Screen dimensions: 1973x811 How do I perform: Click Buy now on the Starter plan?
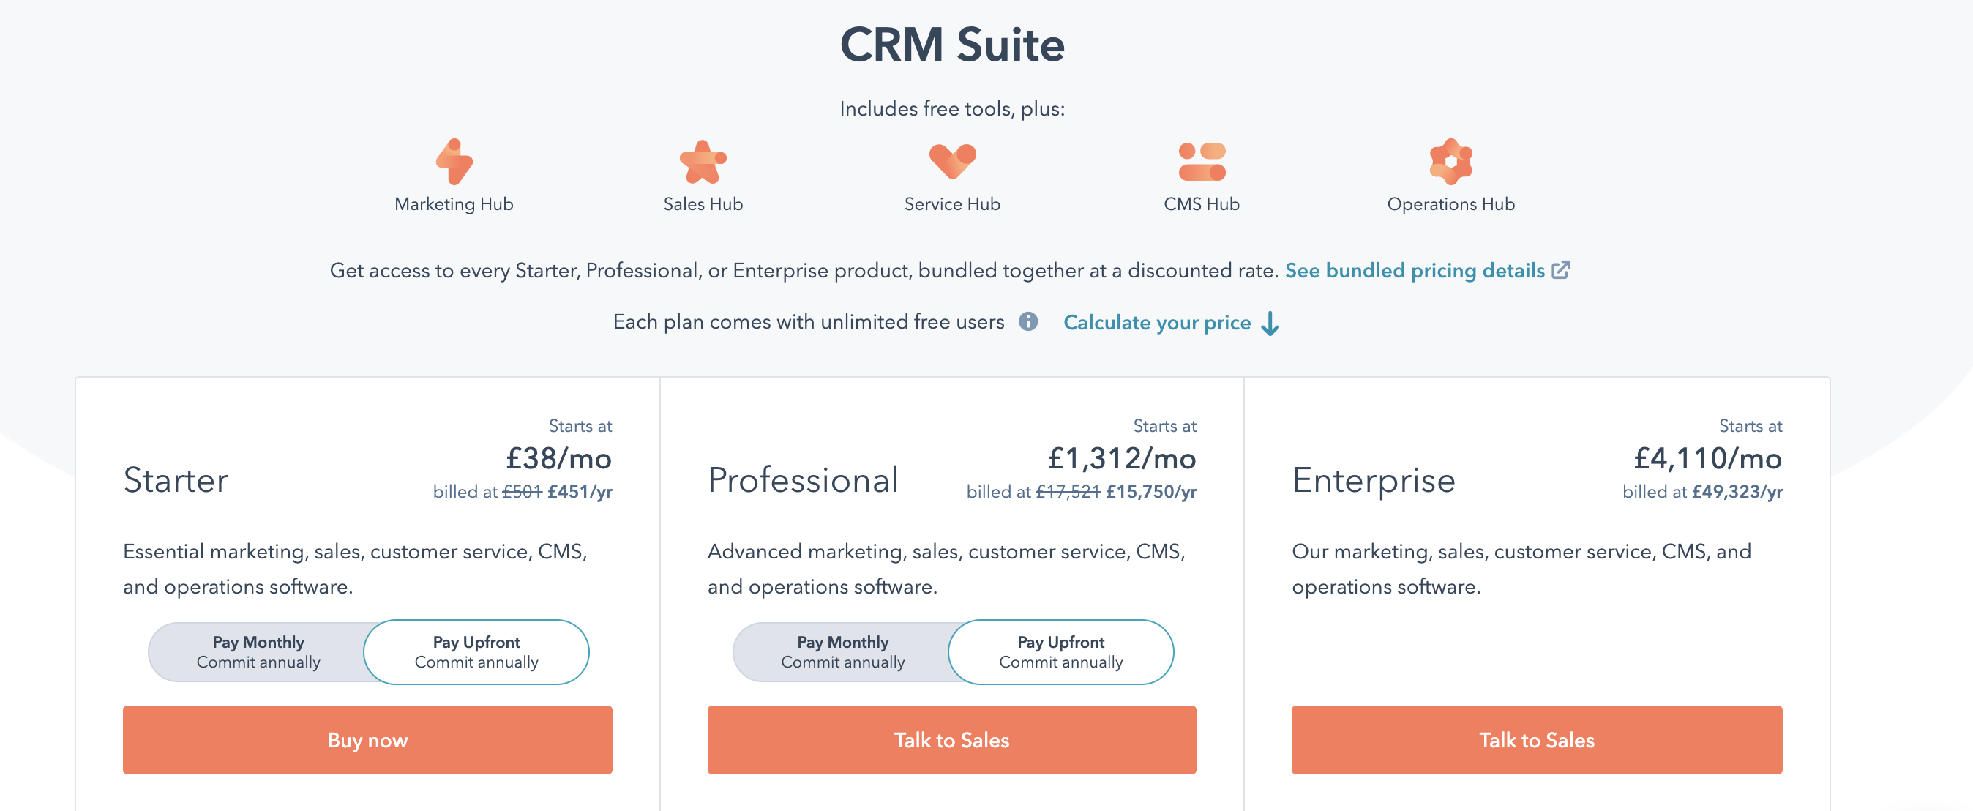367,740
